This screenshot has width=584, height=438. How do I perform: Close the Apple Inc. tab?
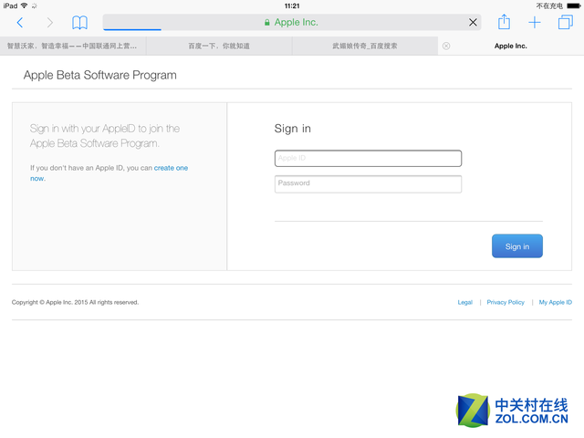[446, 46]
